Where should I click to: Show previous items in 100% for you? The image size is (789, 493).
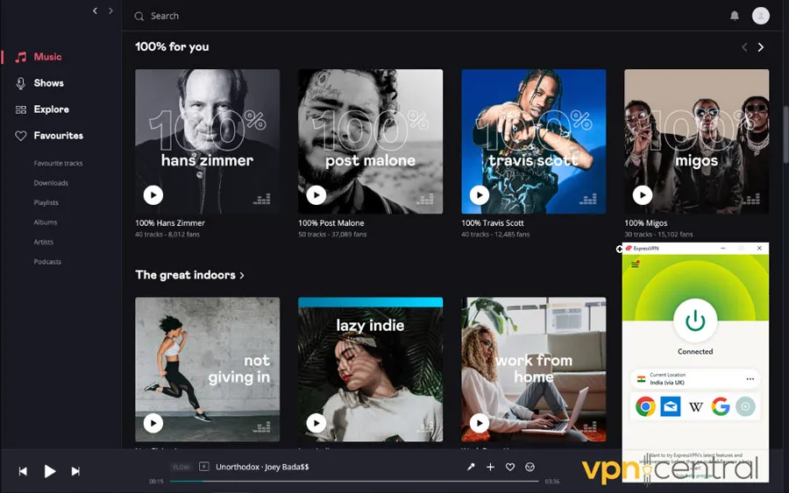pos(744,47)
